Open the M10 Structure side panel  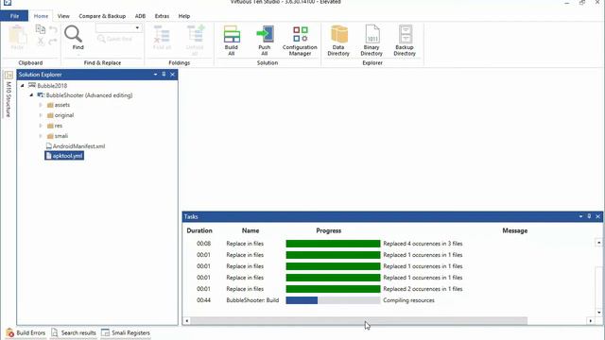pos(9,94)
